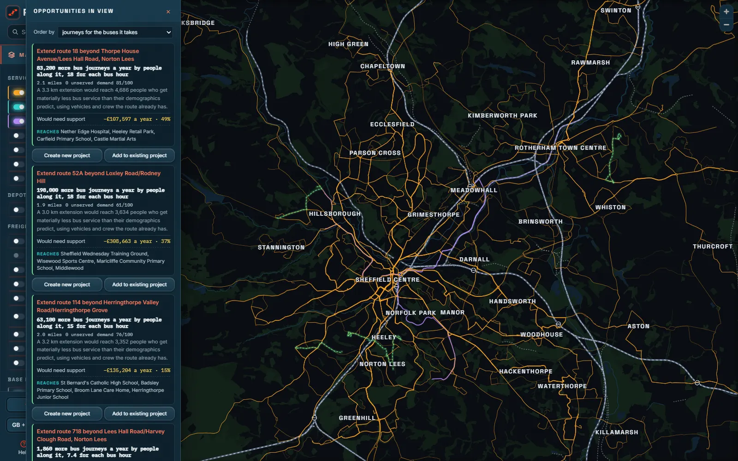Select the station marker at Meadowhall
The image size is (738, 461).
point(470,187)
